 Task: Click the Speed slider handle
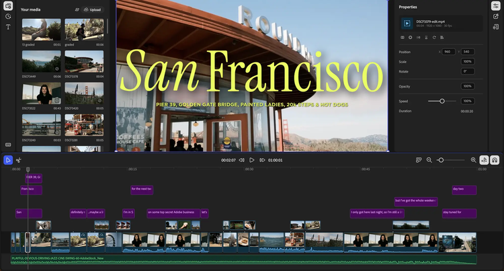tap(442, 101)
